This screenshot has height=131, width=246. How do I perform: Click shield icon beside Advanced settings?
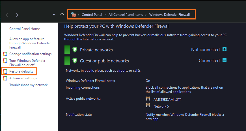5,78
